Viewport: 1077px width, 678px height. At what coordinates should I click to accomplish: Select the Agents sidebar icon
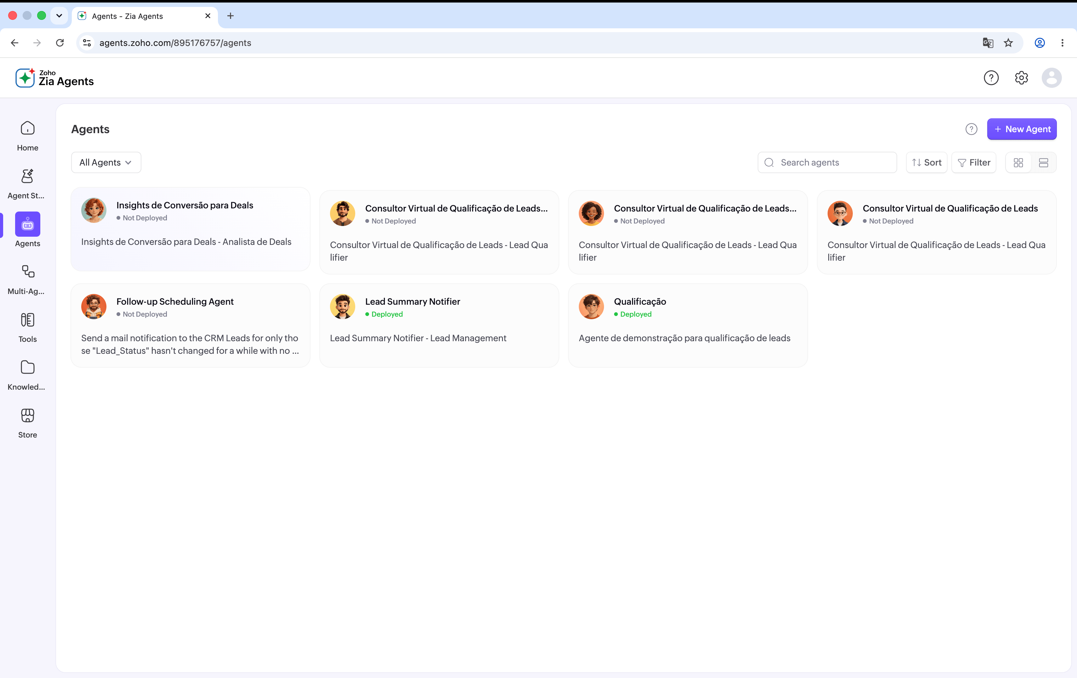click(x=27, y=224)
